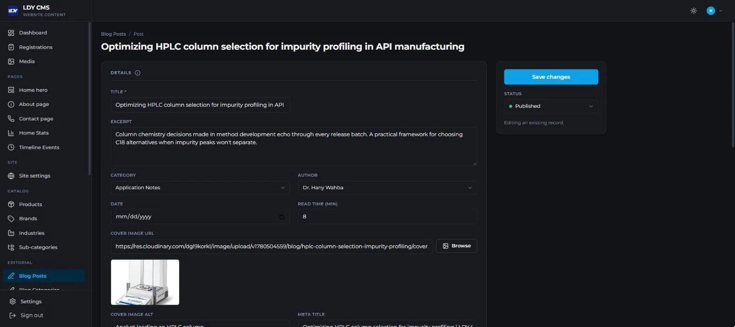Click the sidebar vertical scrollbar
The height and width of the screenshot is (327, 735).
click(90, 98)
